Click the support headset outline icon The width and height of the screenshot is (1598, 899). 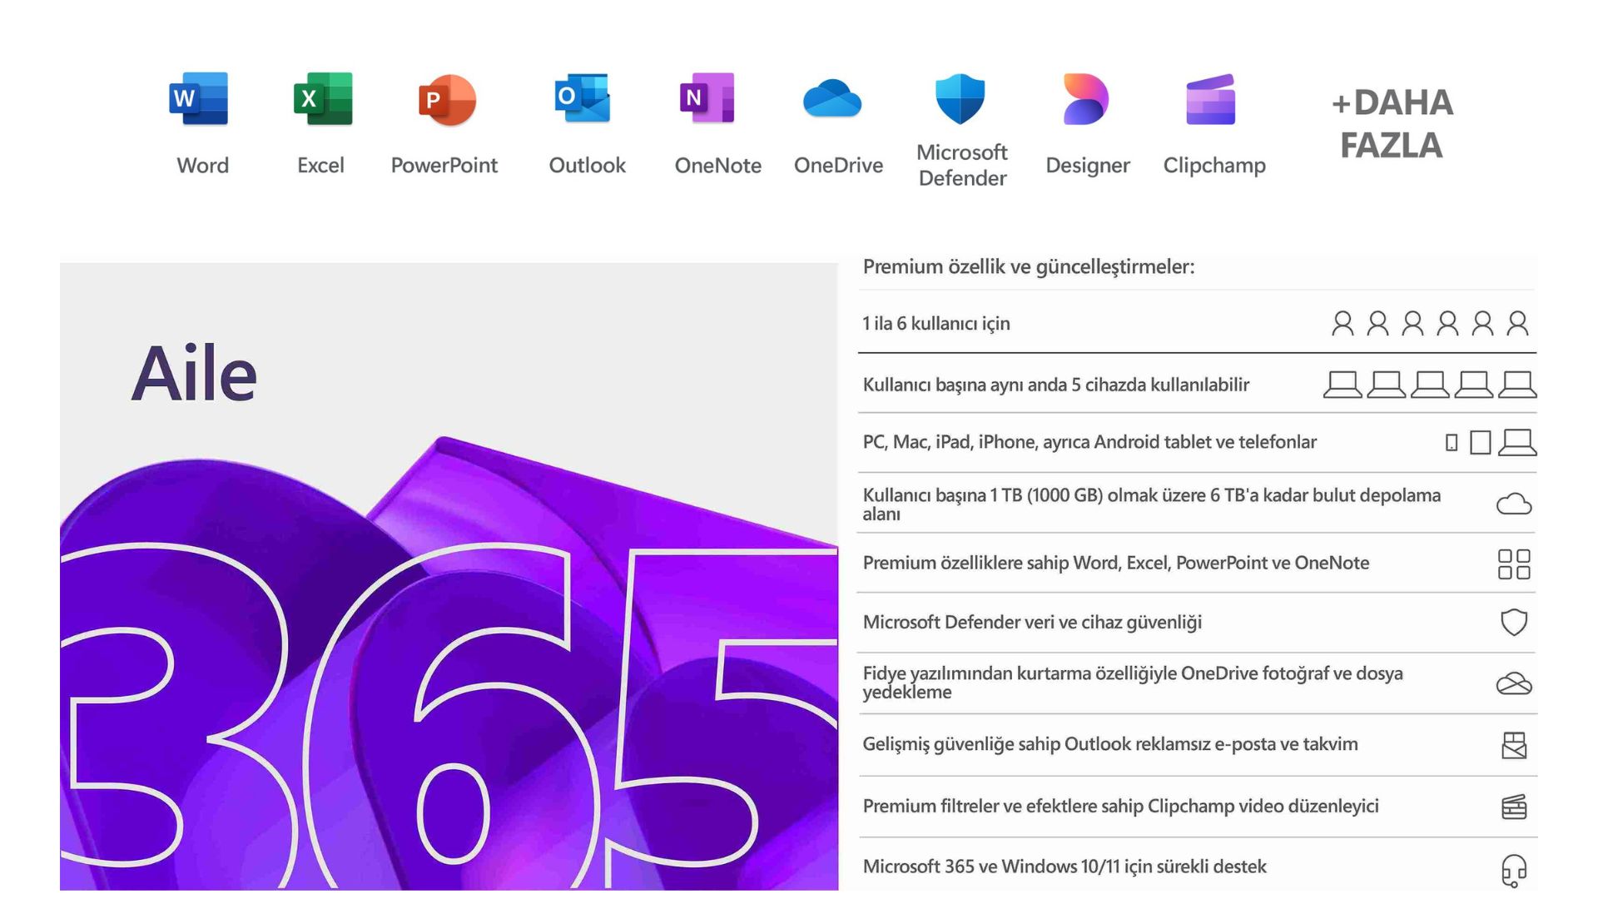click(x=1514, y=871)
